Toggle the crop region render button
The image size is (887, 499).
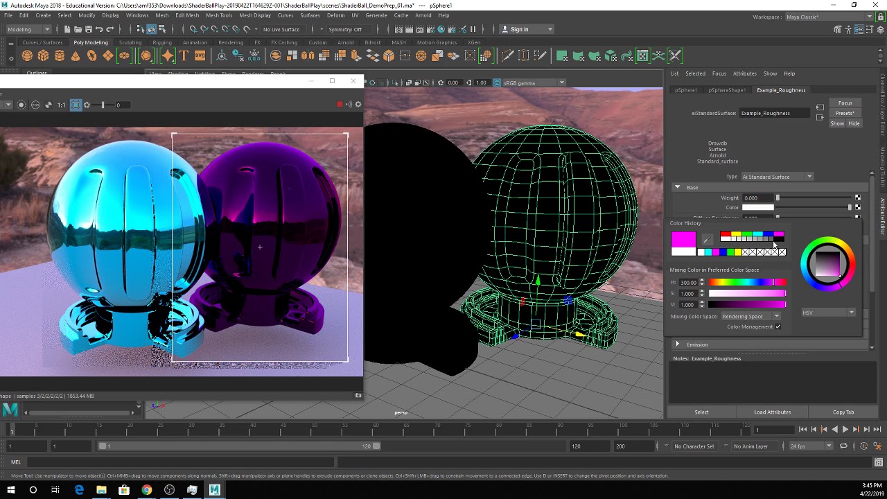[x=76, y=105]
